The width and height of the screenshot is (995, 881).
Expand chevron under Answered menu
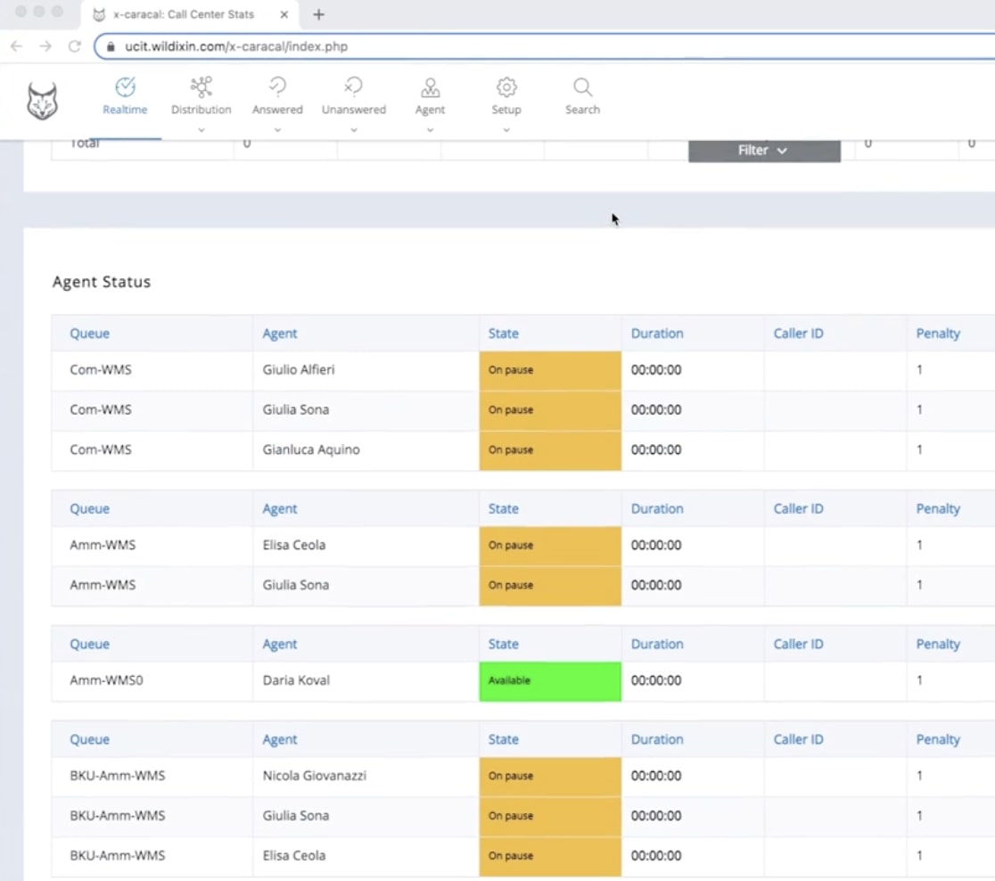click(277, 130)
